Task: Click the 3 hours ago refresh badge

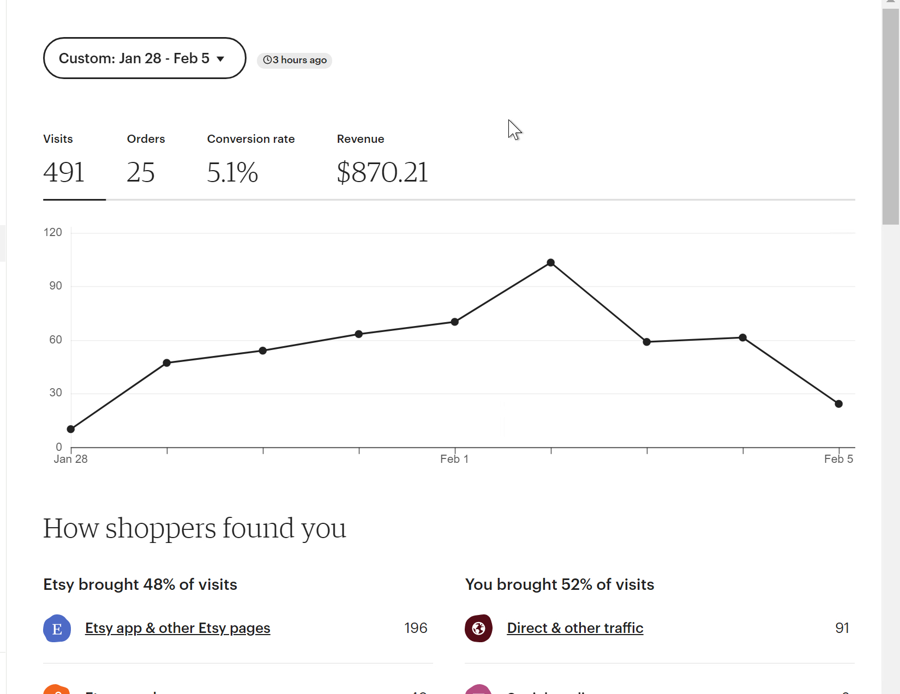Action: coord(295,60)
